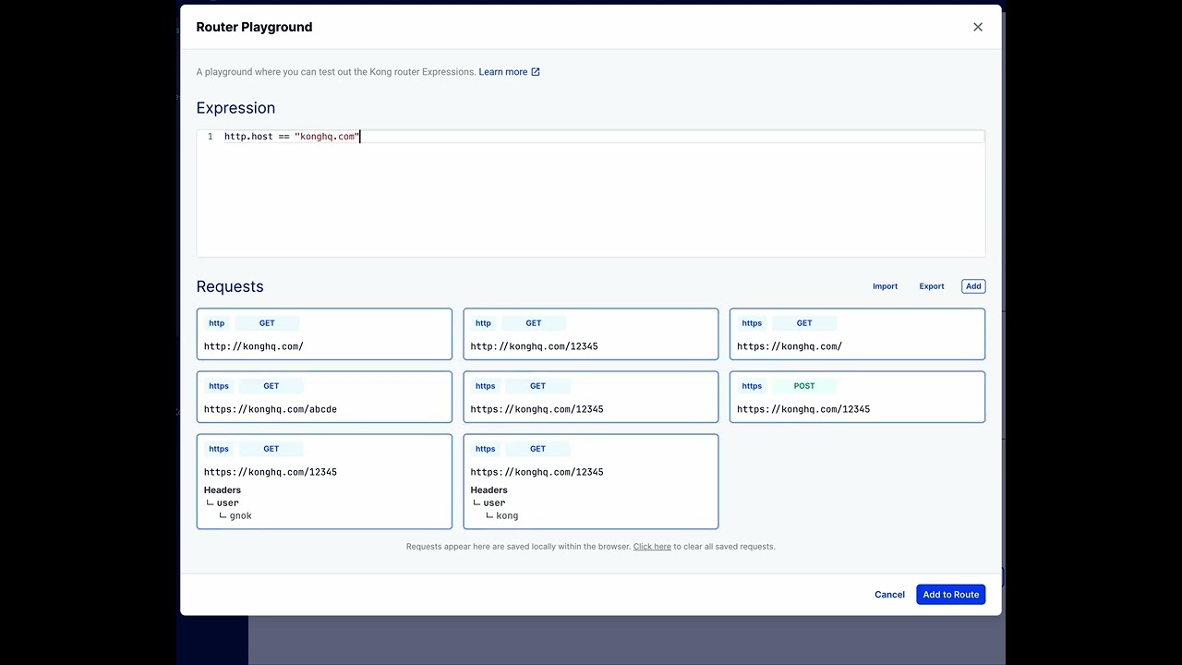Click the Headers label in the kong card
The height and width of the screenshot is (665, 1182).
coord(488,490)
